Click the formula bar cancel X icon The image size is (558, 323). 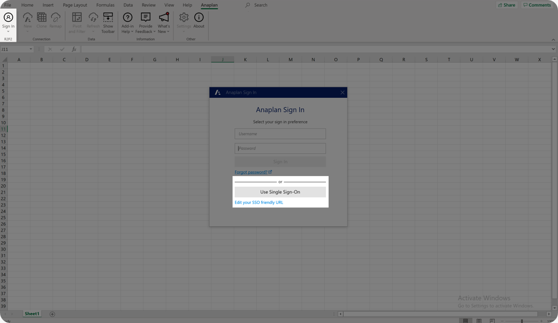(50, 49)
